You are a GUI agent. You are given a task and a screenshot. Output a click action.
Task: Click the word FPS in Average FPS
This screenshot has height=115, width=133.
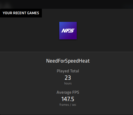tap(76, 92)
